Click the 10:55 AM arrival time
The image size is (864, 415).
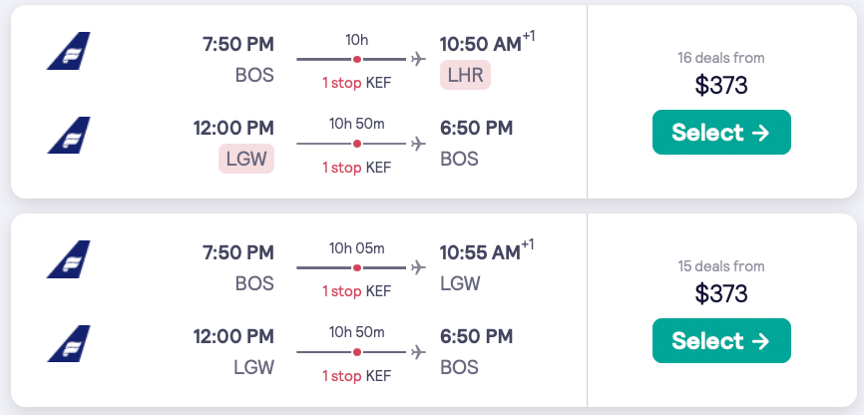(480, 252)
